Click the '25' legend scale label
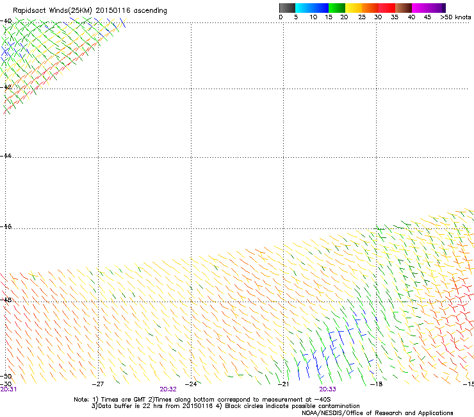The height and width of the screenshot is (417, 474). tap(362, 17)
